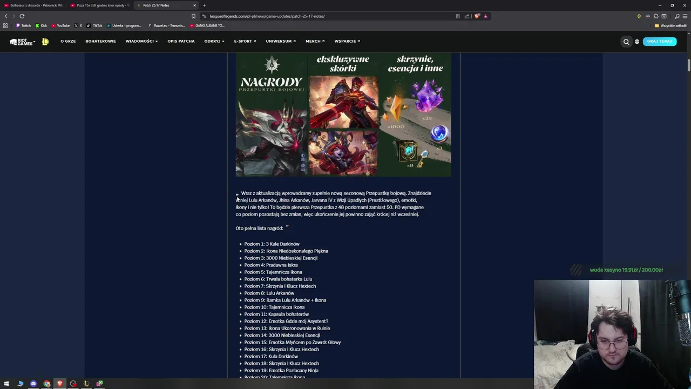Viewport: 691px width, 389px height.
Task: Open the apps grid in bookmarks bar
Action: click(5, 25)
